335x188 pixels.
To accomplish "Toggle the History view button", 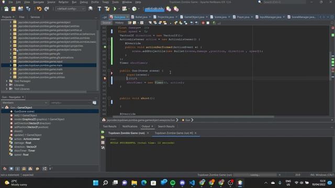I will pos(119,23).
